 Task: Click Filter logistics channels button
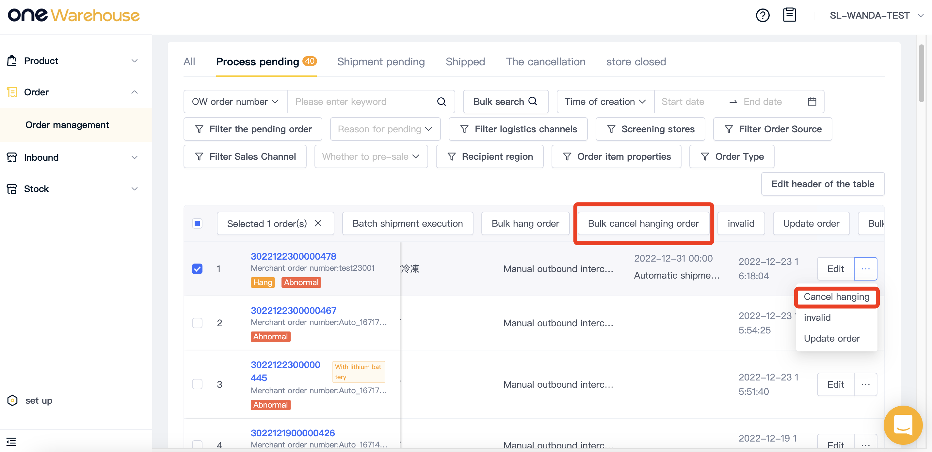pyautogui.click(x=518, y=129)
